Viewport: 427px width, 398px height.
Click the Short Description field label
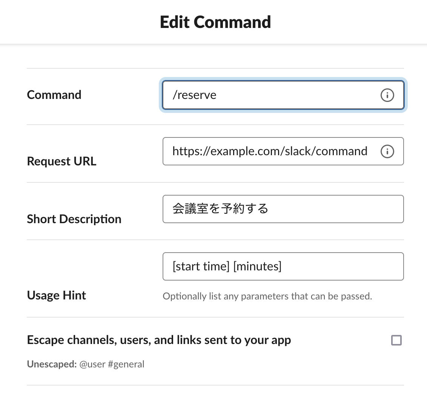74,219
